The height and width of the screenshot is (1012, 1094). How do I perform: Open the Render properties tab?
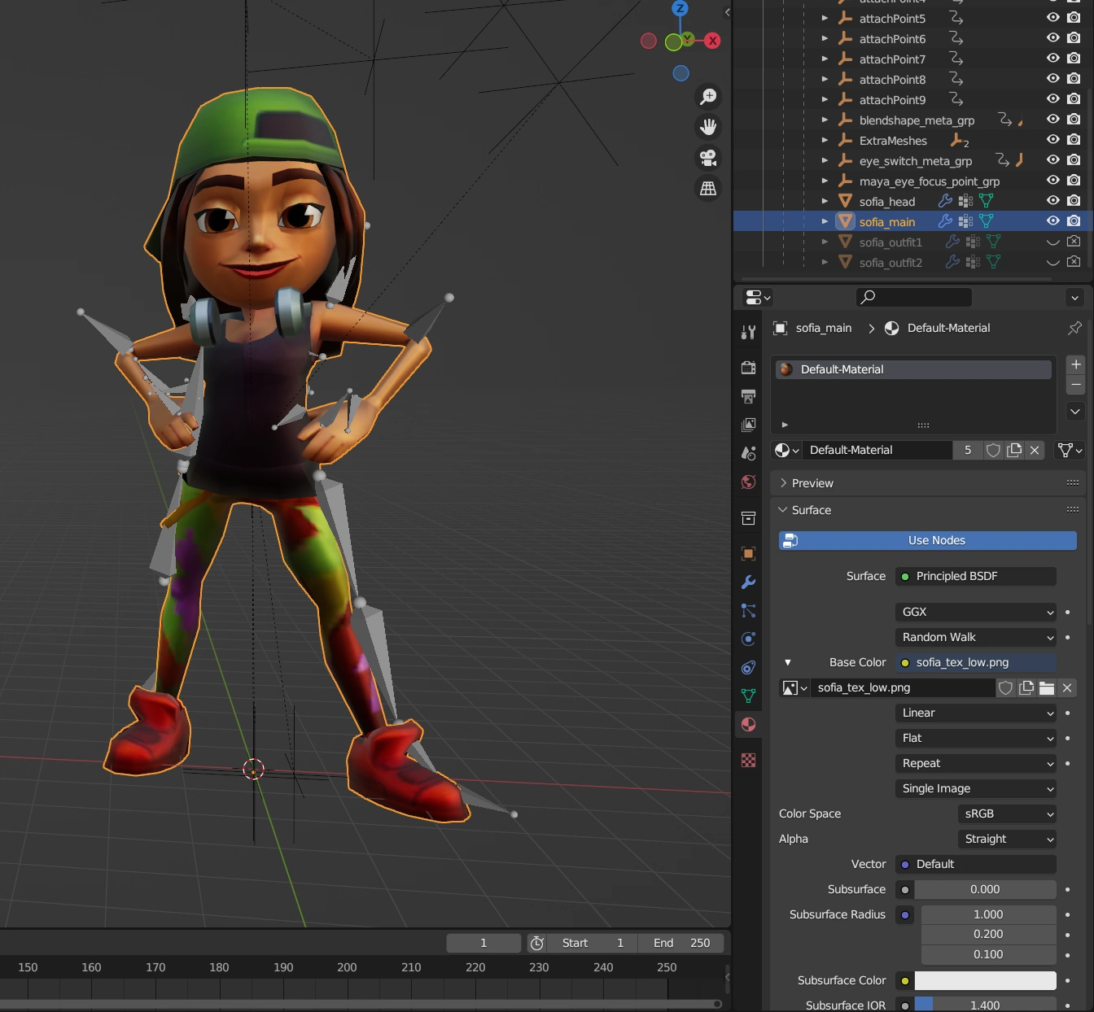pyautogui.click(x=748, y=368)
